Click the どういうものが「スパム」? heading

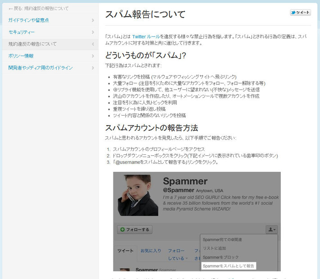click(146, 55)
